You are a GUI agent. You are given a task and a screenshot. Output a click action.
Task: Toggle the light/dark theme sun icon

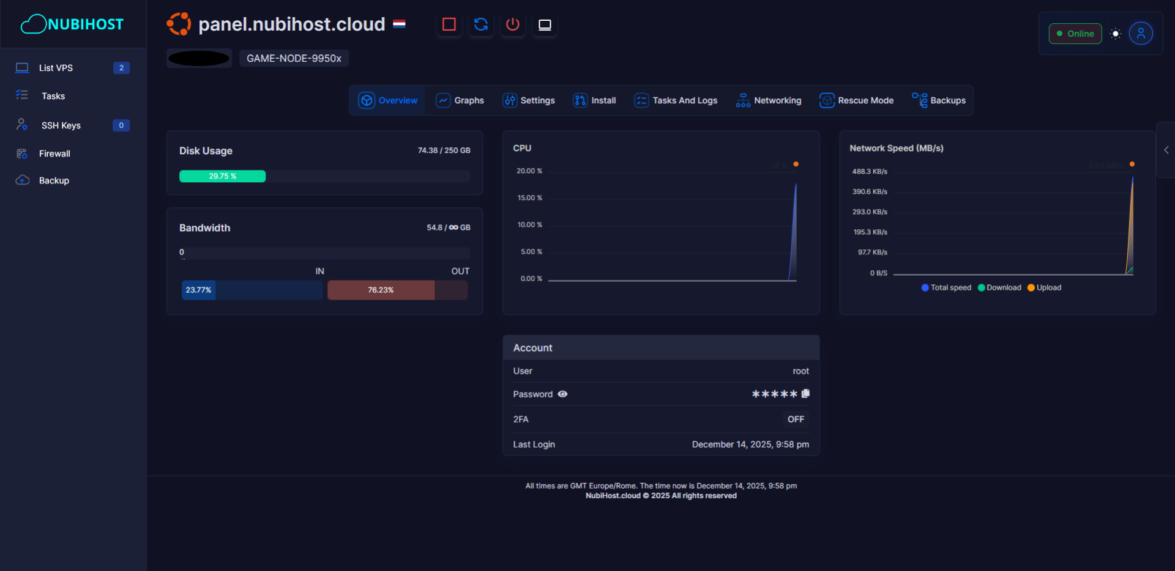[1116, 34]
